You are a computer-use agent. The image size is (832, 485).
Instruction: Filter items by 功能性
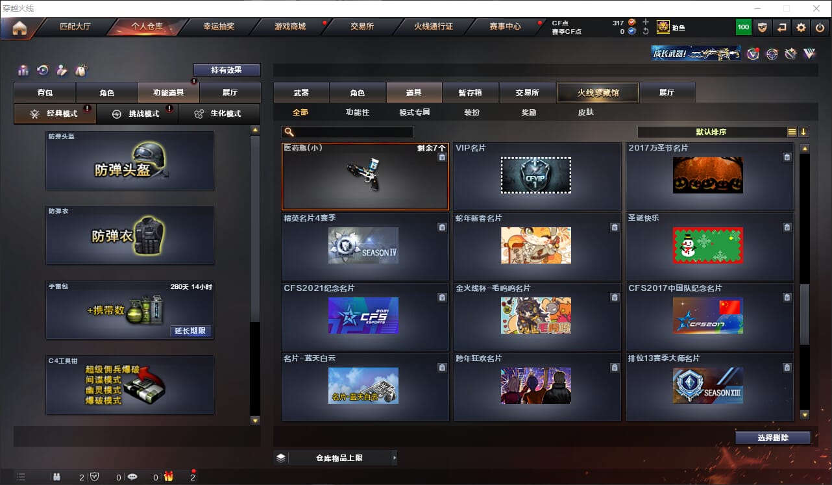tap(358, 112)
